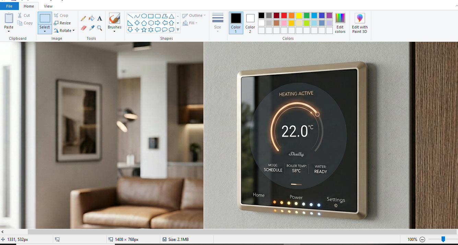
Task: Pick the red color swatch
Action: click(284, 15)
